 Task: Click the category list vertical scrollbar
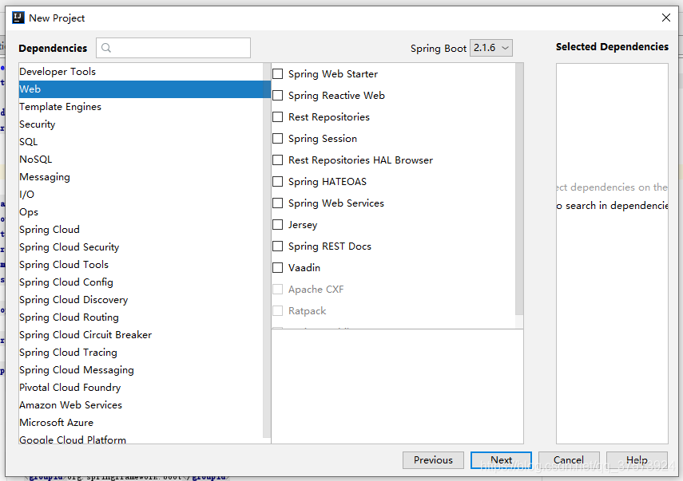pos(267,250)
